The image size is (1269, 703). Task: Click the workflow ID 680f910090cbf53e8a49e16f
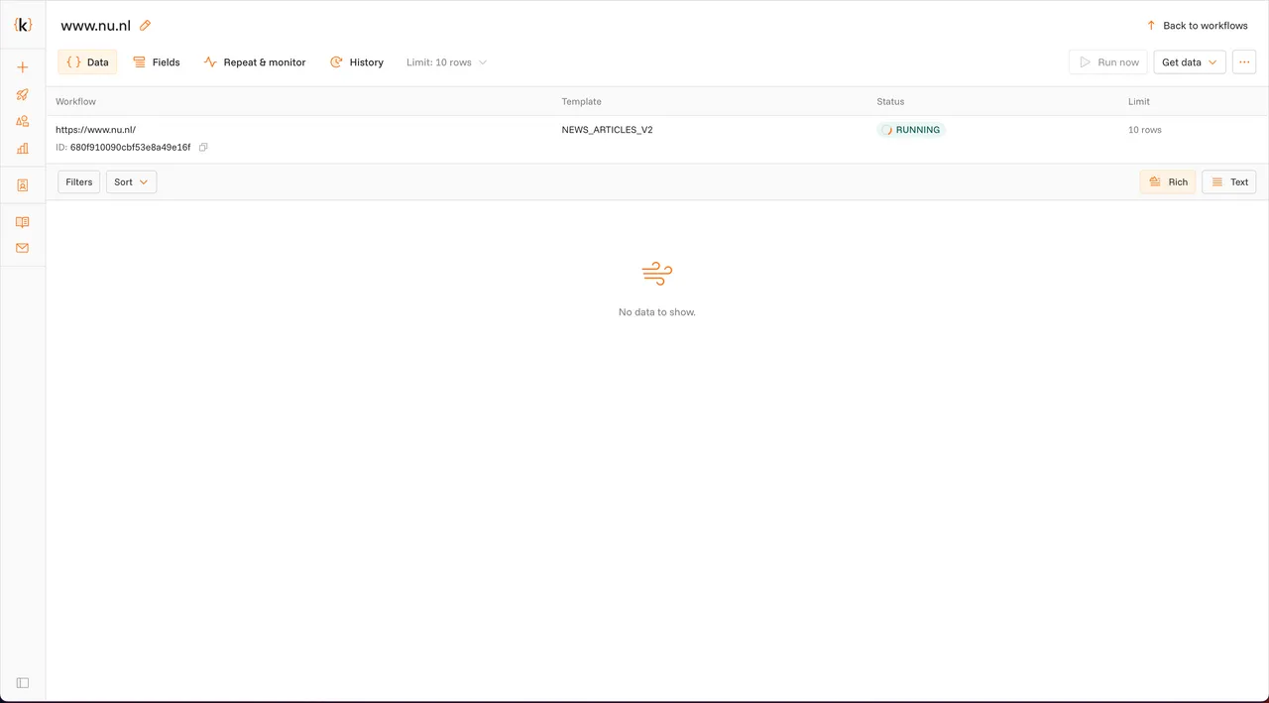(130, 148)
